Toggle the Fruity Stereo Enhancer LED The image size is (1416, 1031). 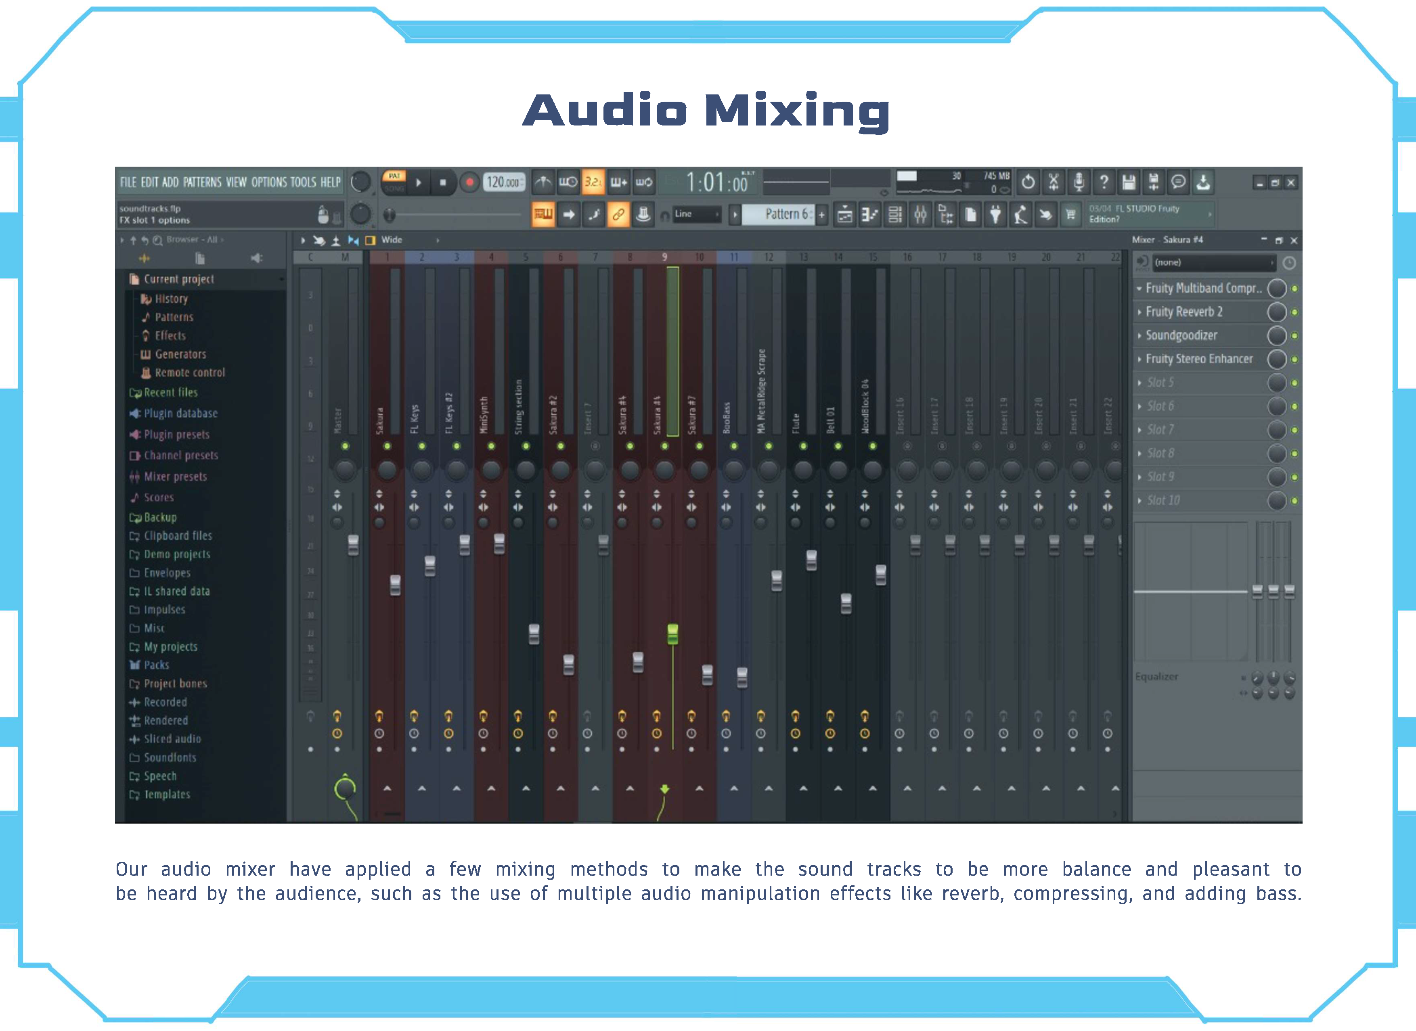[1295, 360]
